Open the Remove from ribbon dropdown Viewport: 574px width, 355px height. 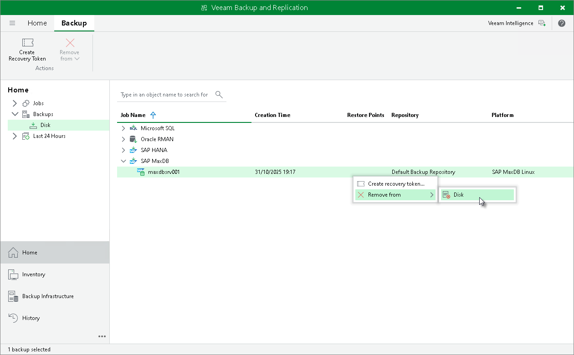(70, 50)
